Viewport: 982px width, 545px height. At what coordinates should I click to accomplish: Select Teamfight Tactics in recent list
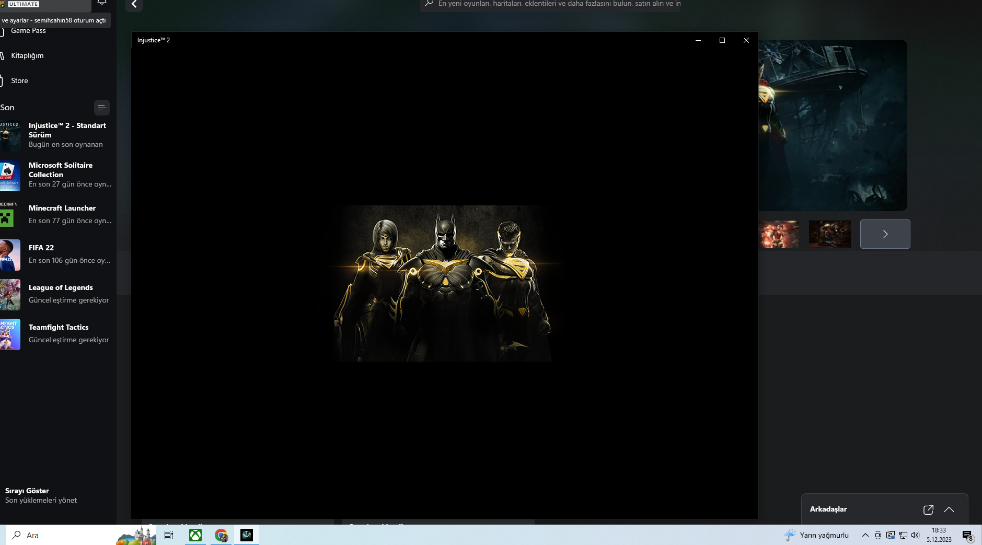click(x=55, y=333)
